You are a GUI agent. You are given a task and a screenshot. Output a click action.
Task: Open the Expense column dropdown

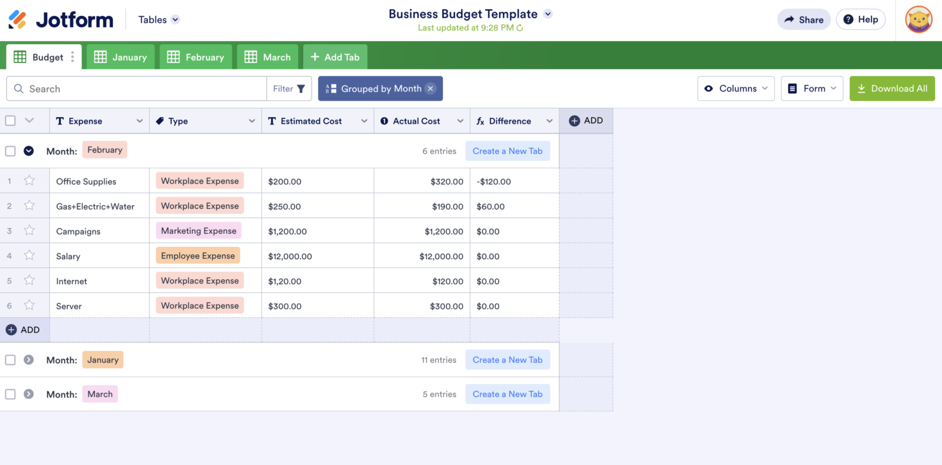[140, 121]
